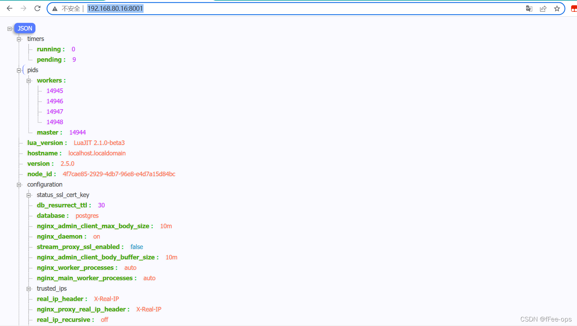This screenshot has height=326, width=577.
Task: Click the not-secure warning triangle icon
Action: coord(55,9)
